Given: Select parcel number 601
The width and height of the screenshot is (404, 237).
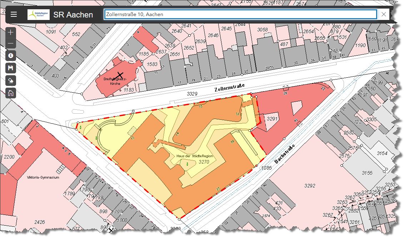Looking at the screenshot, I should coord(5,121).
